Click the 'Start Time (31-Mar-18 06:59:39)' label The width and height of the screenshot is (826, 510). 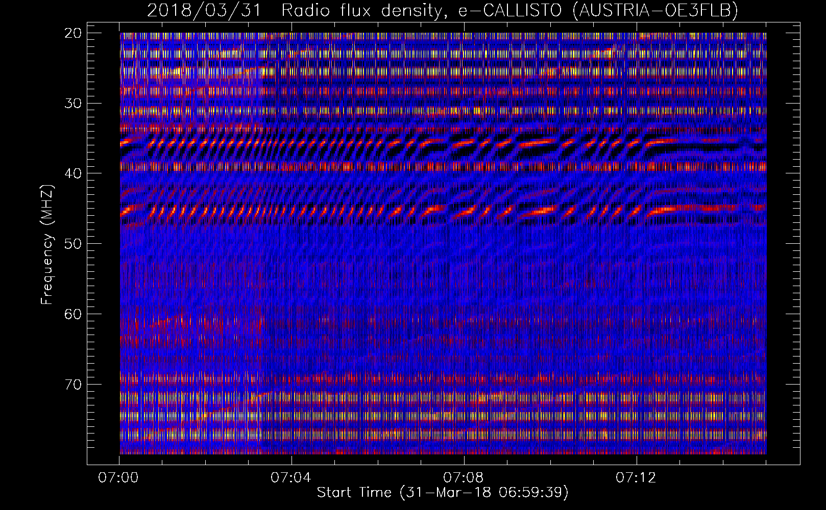[443, 493]
